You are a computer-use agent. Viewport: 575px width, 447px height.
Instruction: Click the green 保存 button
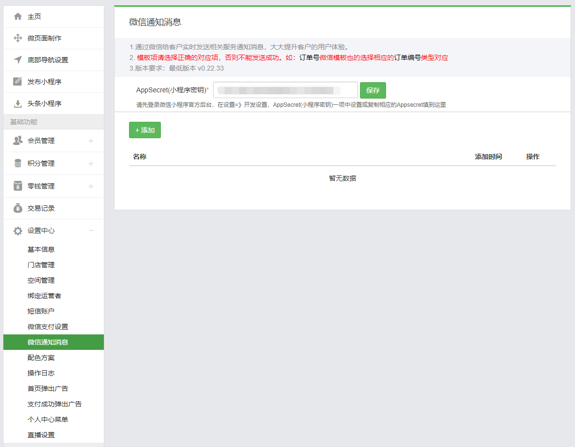373,90
